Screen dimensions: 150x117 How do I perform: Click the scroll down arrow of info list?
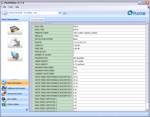pos(147,110)
